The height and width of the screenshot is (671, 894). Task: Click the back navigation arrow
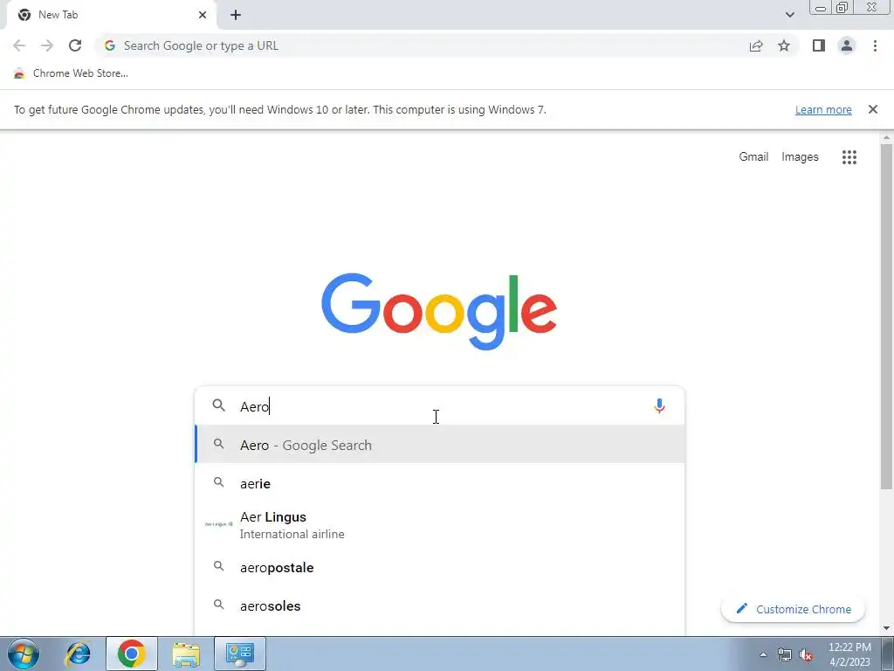coord(19,45)
